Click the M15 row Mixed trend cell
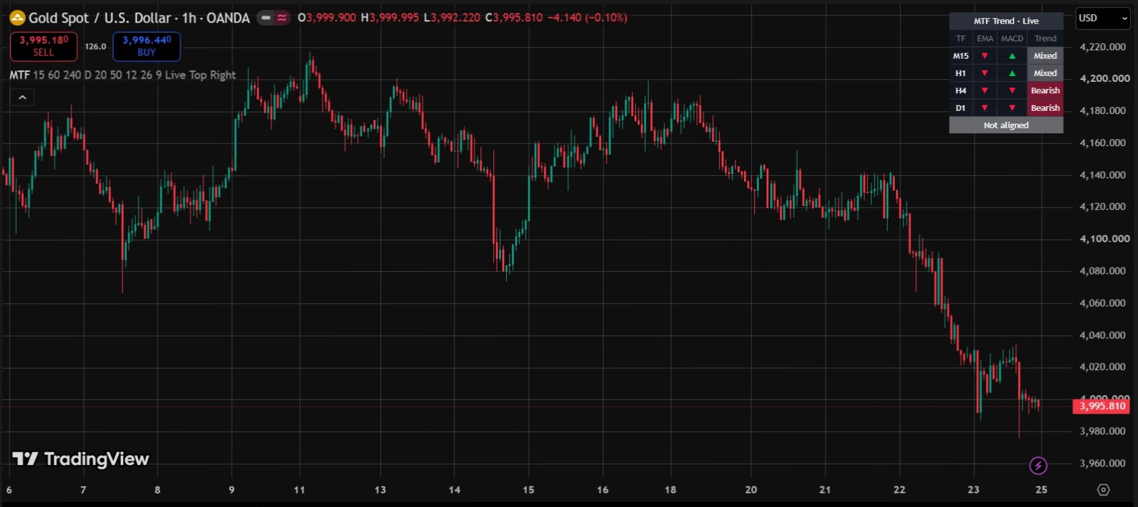 point(1045,56)
